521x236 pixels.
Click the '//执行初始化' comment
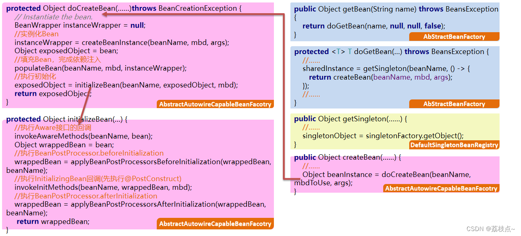click(x=35, y=76)
